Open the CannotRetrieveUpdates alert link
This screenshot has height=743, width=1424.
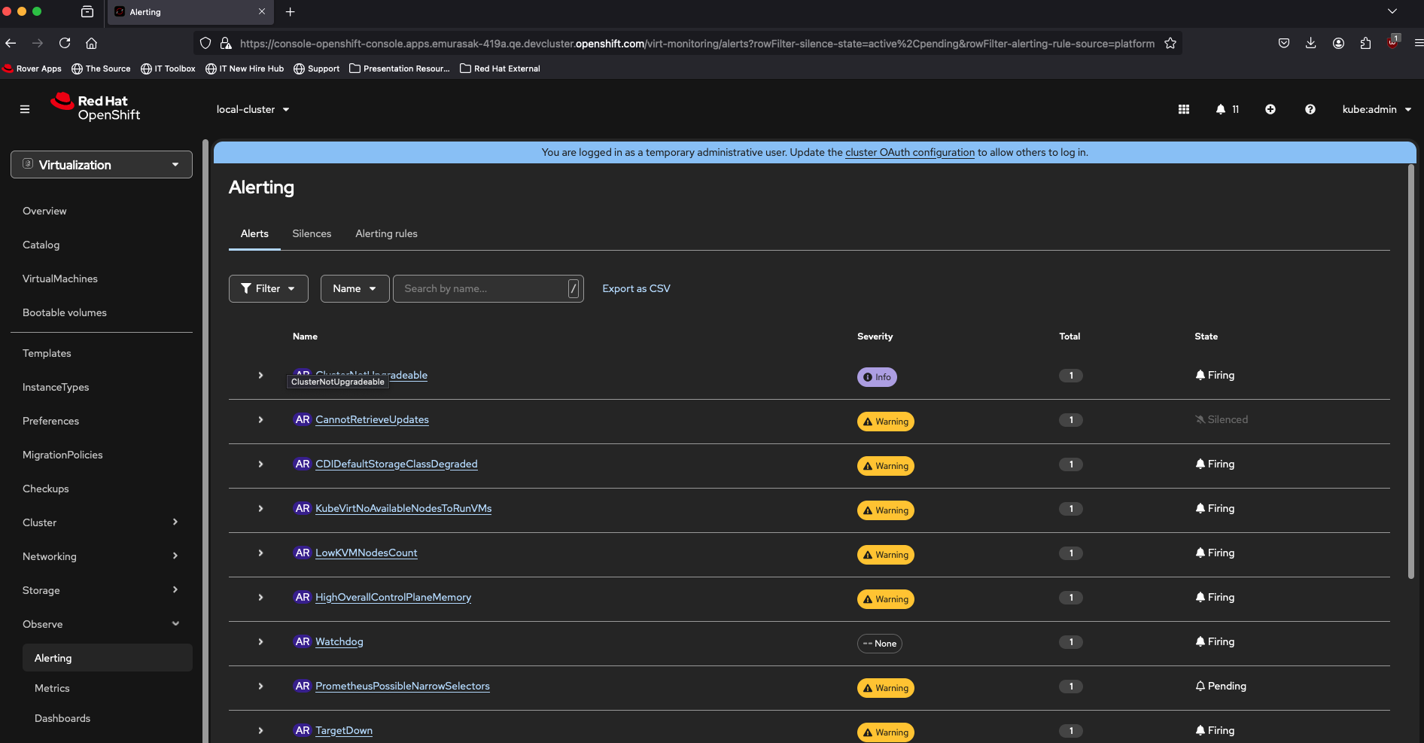tap(372, 419)
